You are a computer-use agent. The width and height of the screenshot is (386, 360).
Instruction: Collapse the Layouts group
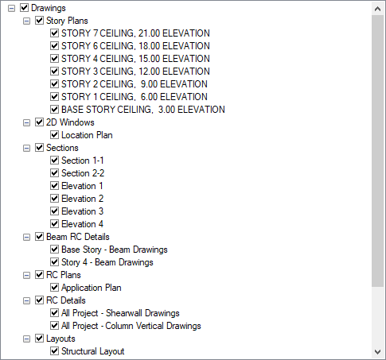26,339
